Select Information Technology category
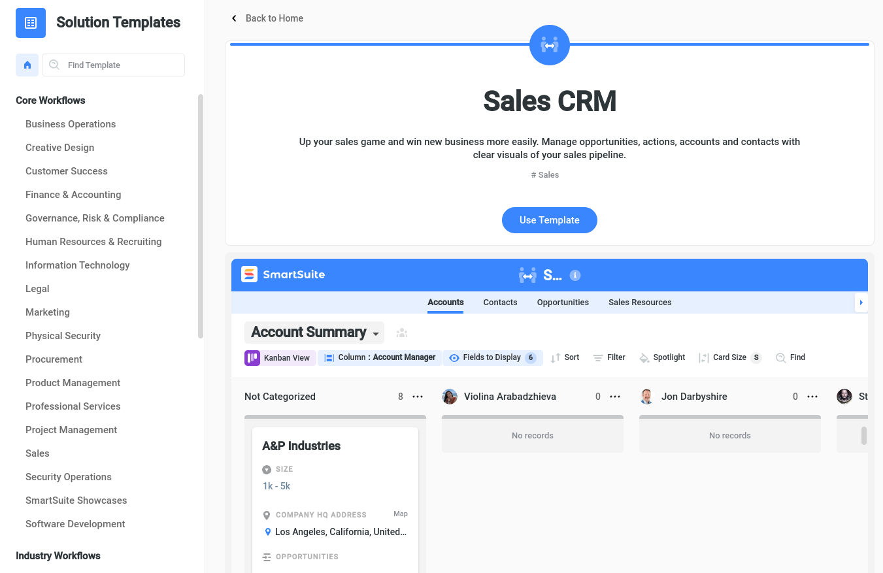The image size is (883, 573). tap(78, 265)
